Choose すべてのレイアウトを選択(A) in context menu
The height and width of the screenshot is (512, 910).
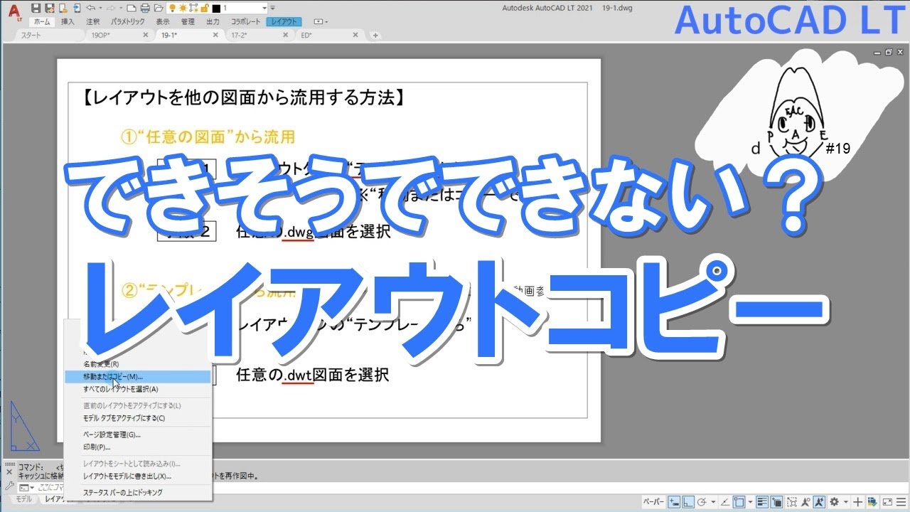(x=137, y=389)
